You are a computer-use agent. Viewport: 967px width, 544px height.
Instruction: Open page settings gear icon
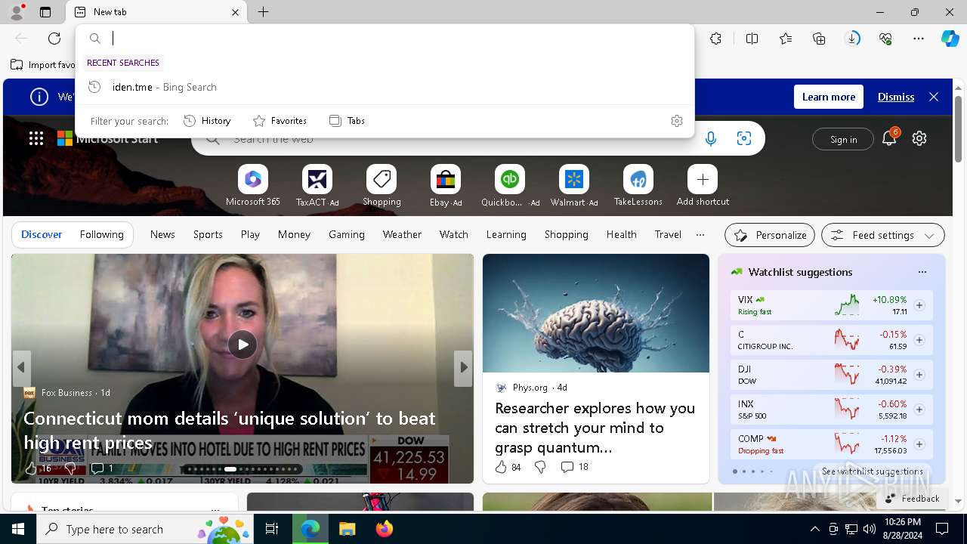click(x=919, y=138)
